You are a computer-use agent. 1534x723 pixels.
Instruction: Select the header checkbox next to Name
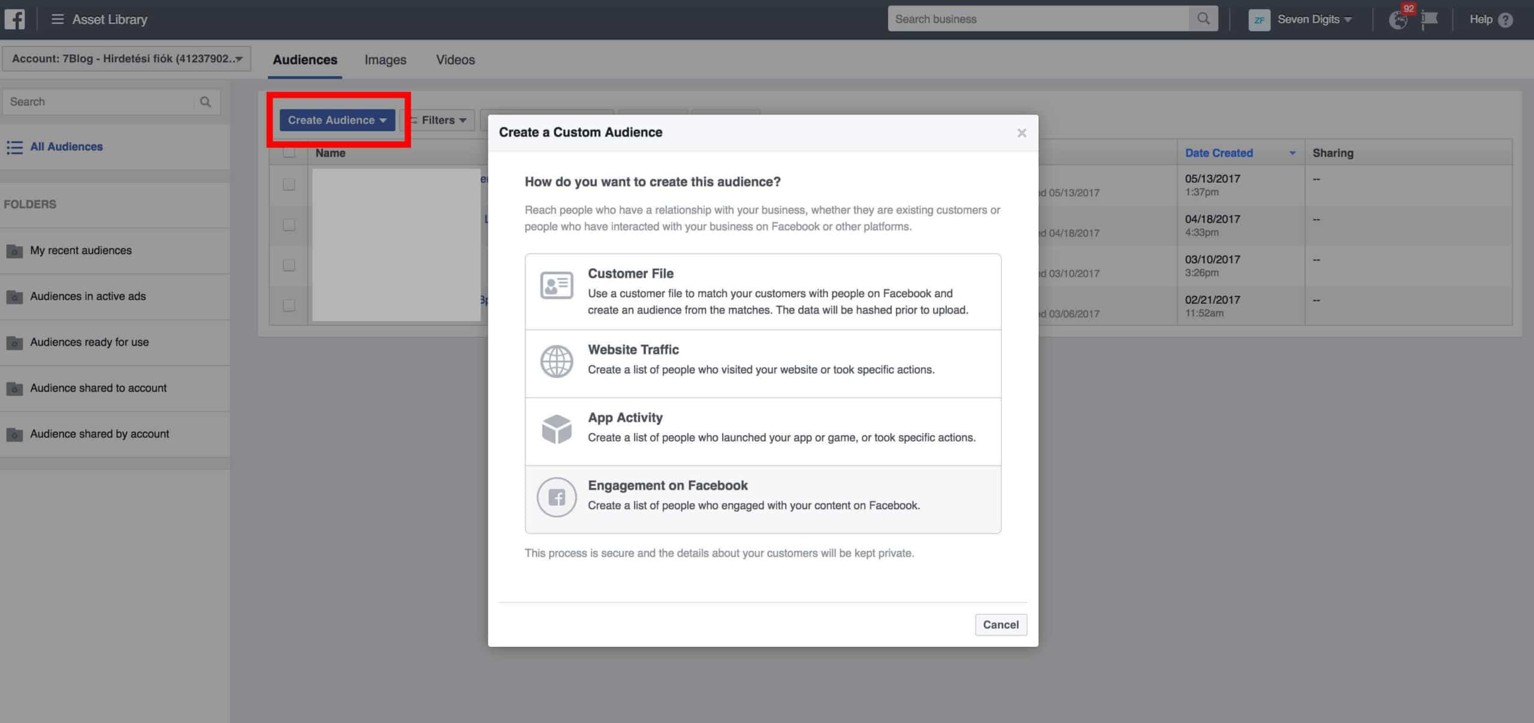click(x=289, y=152)
